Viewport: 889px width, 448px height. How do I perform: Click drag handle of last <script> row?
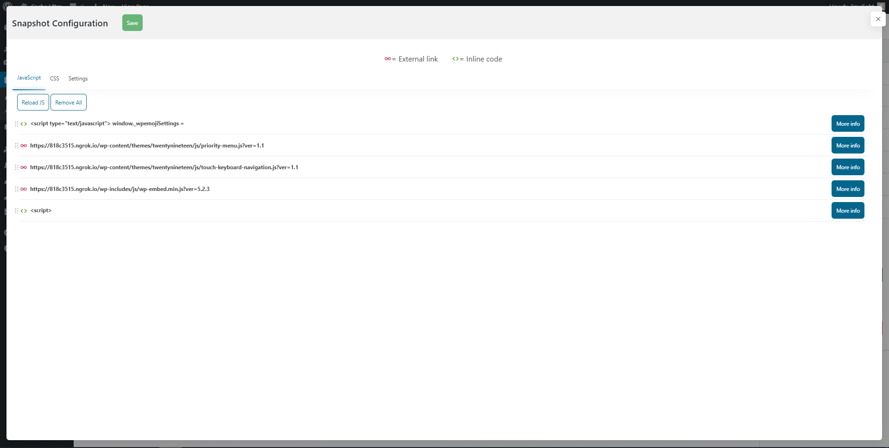tap(17, 211)
